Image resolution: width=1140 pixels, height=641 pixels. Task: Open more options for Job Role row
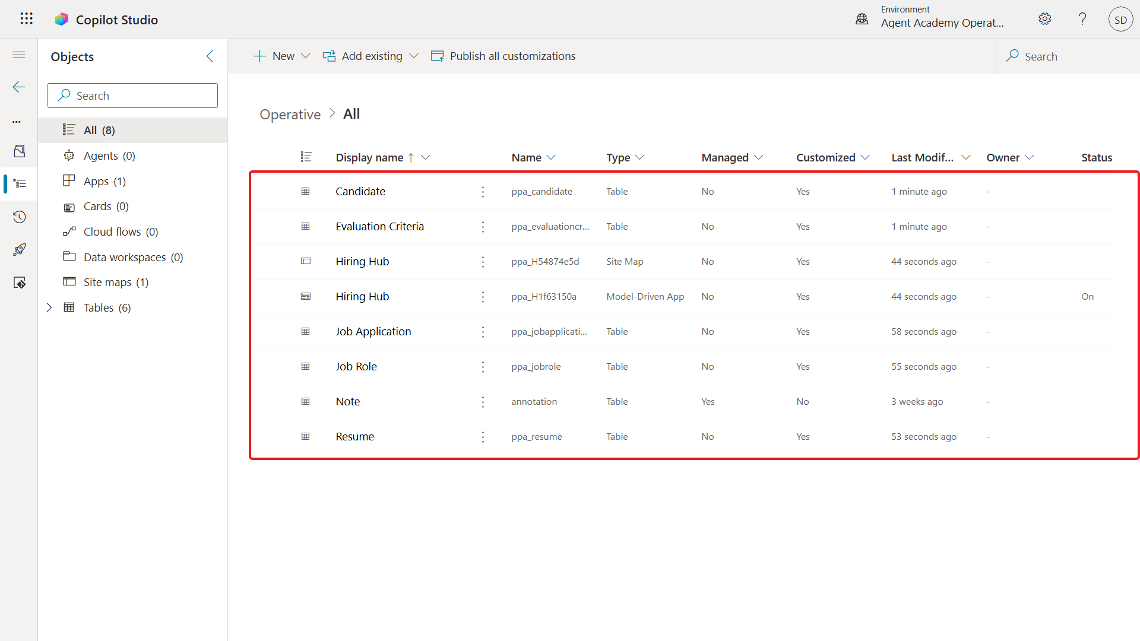coord(483,367)
